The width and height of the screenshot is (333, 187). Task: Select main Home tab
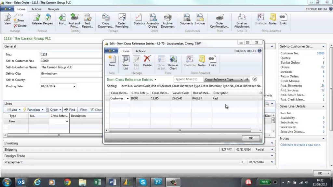pyautogui.click(x=21, y=9)
